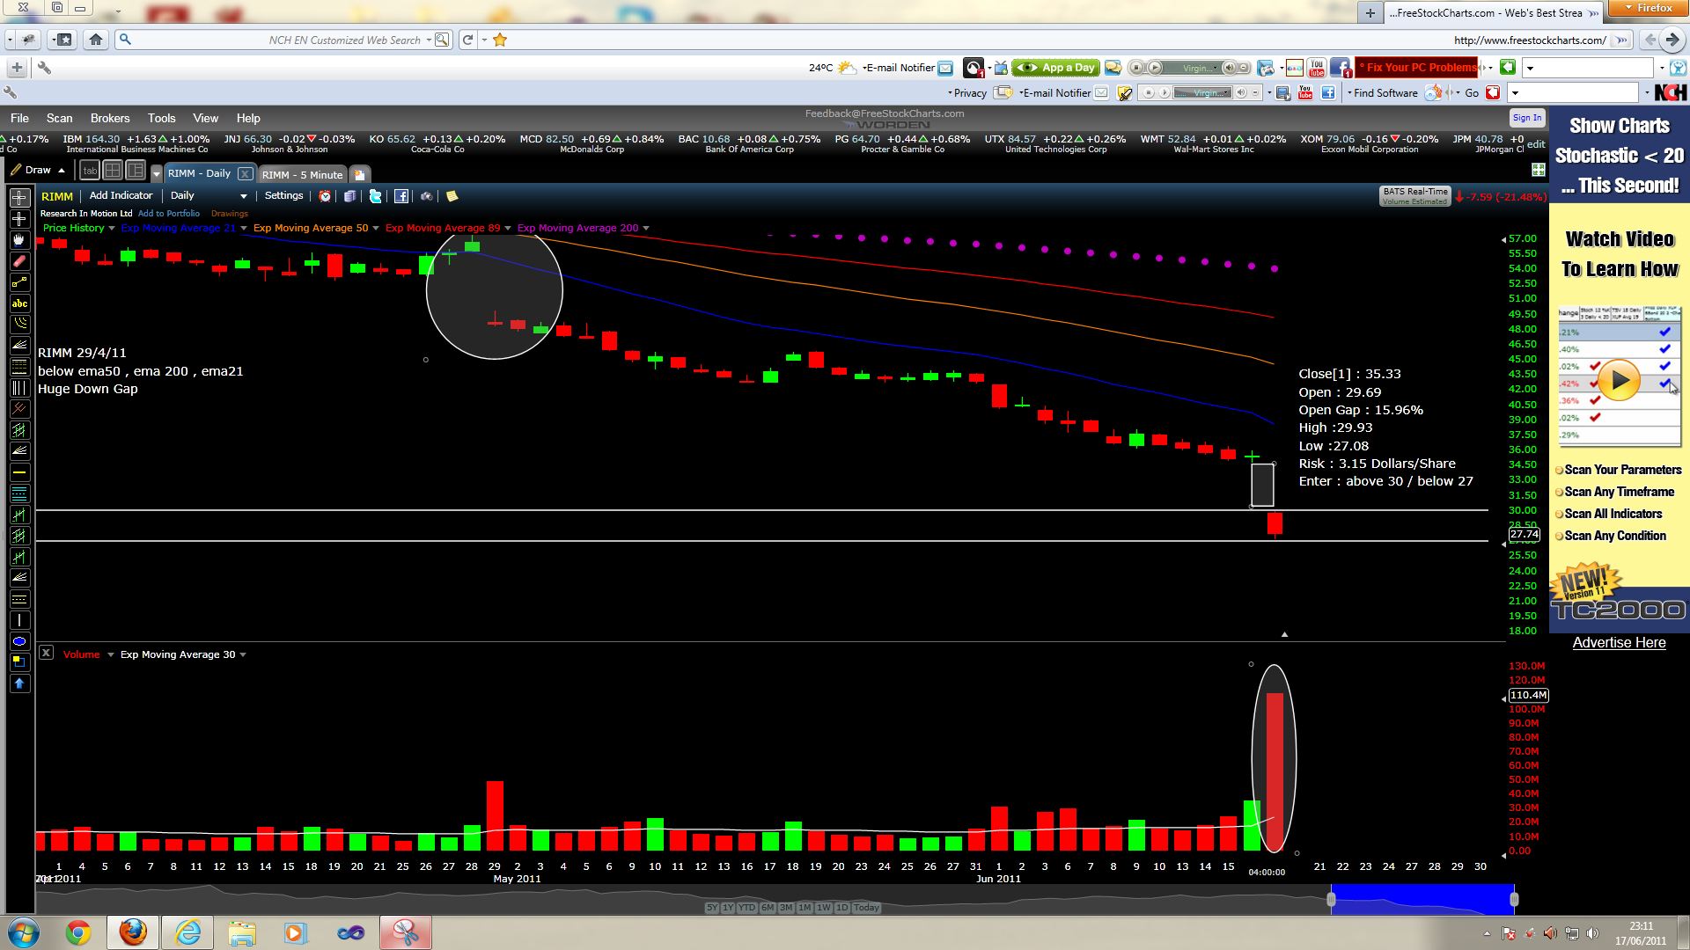Viewport: 1690px width, 950px height.
Task: Open Exp Moving Average 50 dropdown arrow
Action: pos(376,229)
